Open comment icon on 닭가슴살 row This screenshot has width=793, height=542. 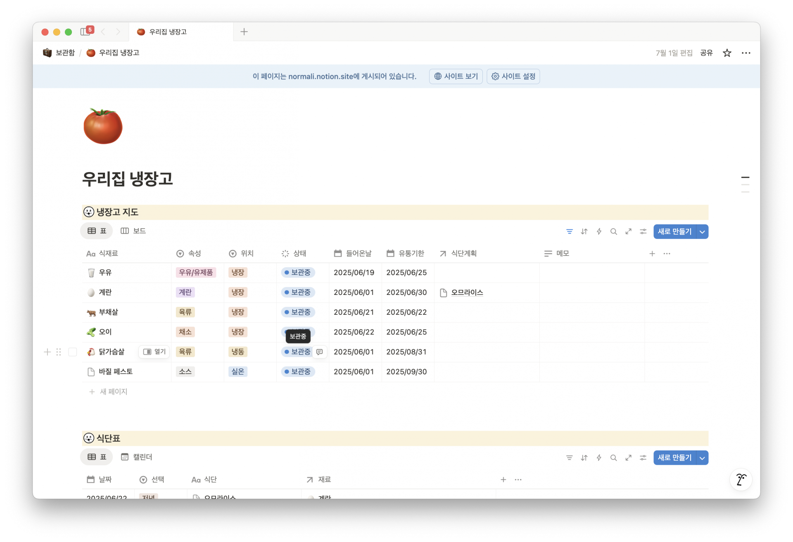click(x=319, y=352)
